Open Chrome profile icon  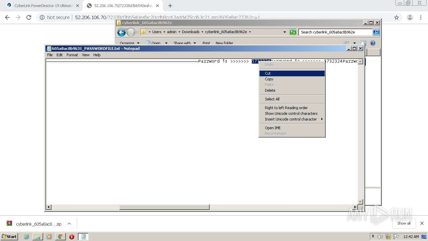[409, 17]
